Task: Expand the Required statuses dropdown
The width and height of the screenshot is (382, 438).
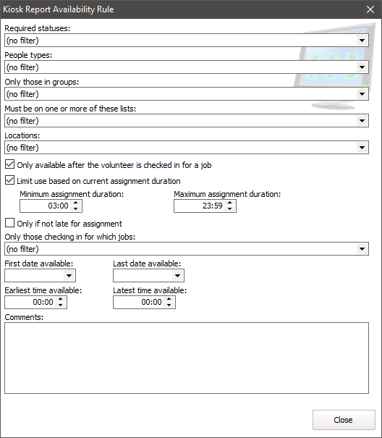Action: point(362,41)
